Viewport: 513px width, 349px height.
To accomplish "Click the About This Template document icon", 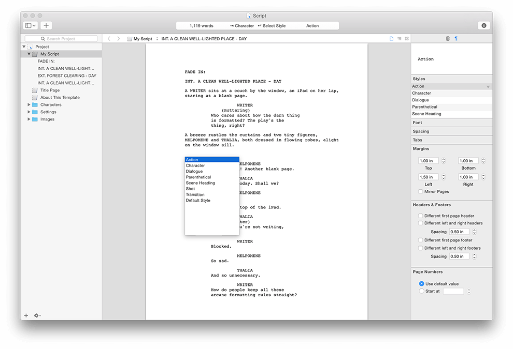I will point(35,97).
